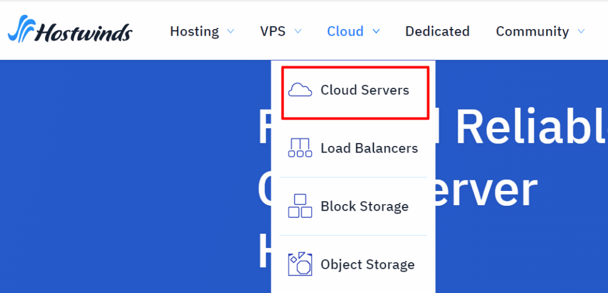Screen dimensions: 608x293
Task: Choose the Cloud Servers label
Action: (x=365, y=90)
